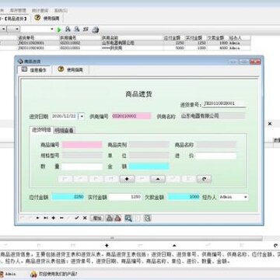
Task: Click the refresh icon in main window bottom navigator
Action: click(x=276, y=245)
